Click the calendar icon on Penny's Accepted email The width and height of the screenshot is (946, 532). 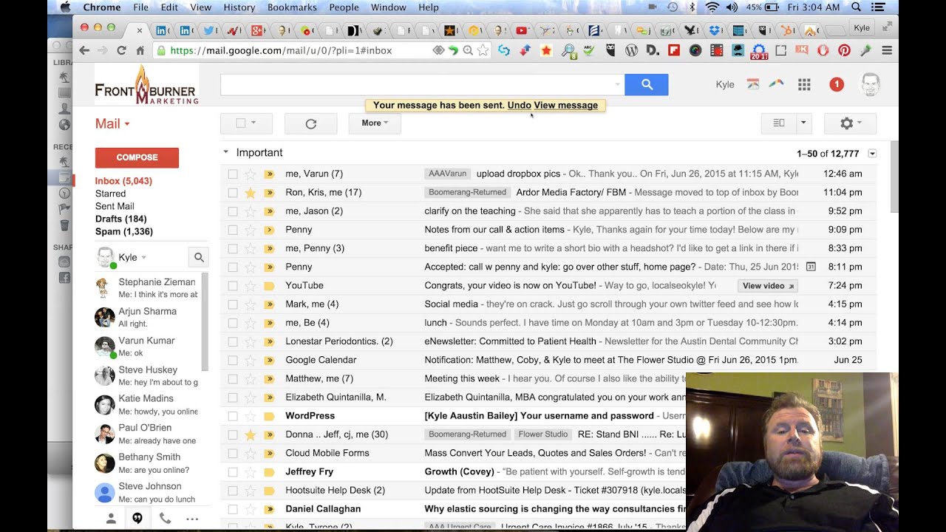pos(811,267)
